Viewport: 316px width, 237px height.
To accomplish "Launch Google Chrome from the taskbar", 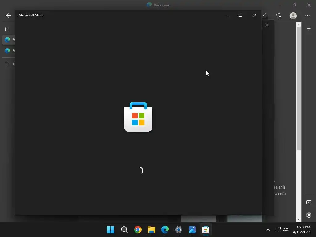I will [138, 230].
